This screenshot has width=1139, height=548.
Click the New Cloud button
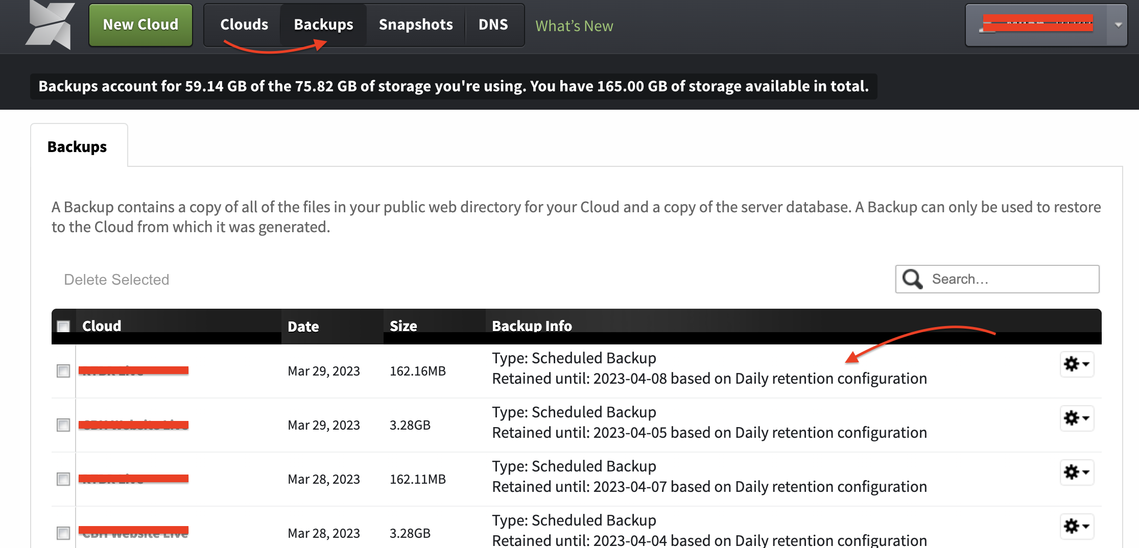(x=140, y=24)
